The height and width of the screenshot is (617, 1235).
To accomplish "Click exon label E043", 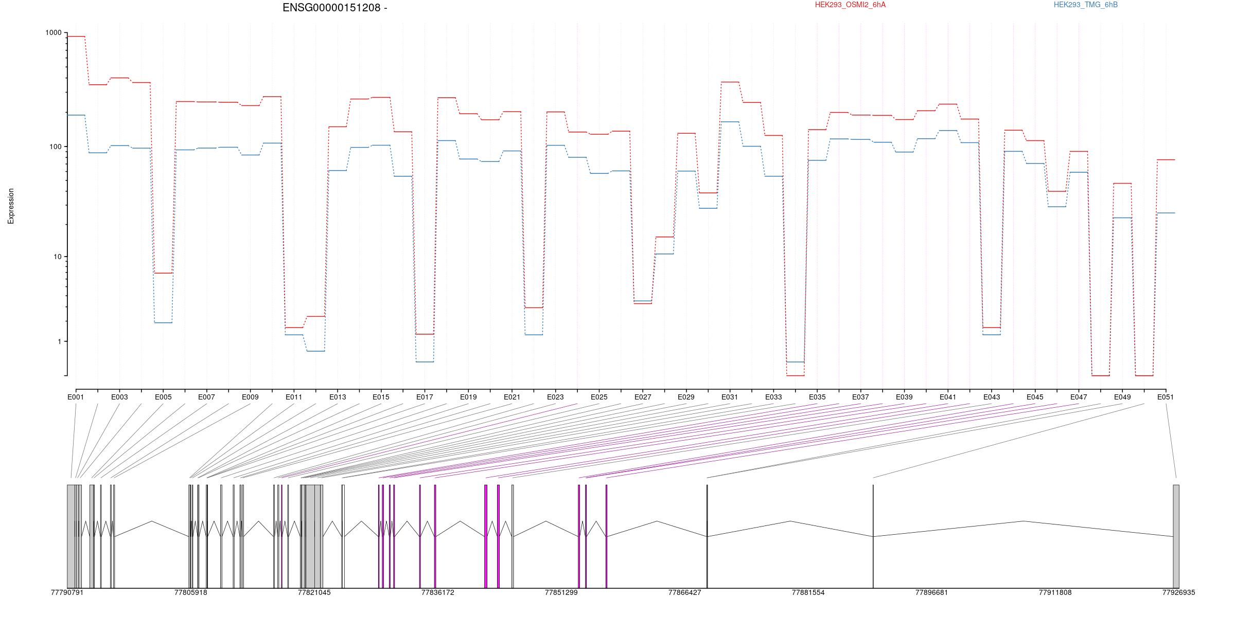I will (992, 397).
